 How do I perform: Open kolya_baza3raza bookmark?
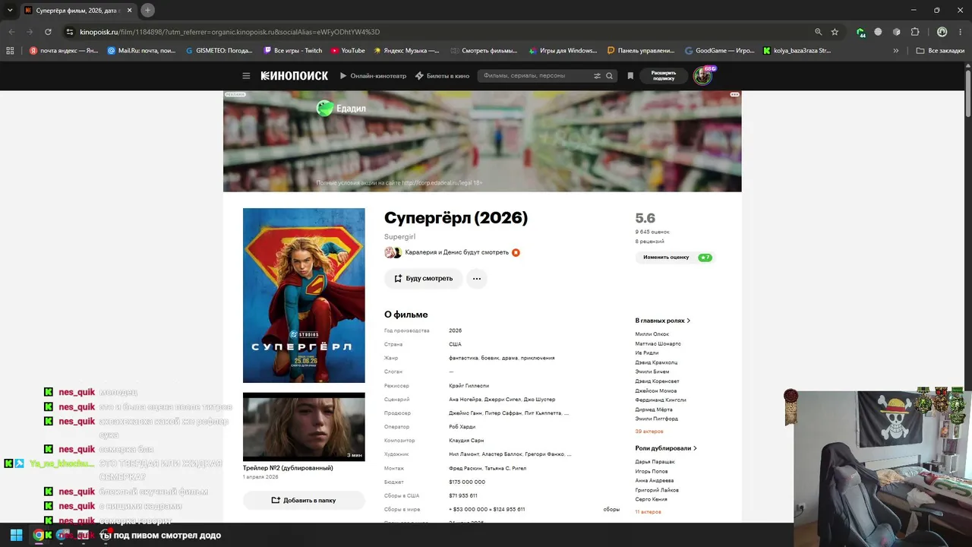point(797,51)
